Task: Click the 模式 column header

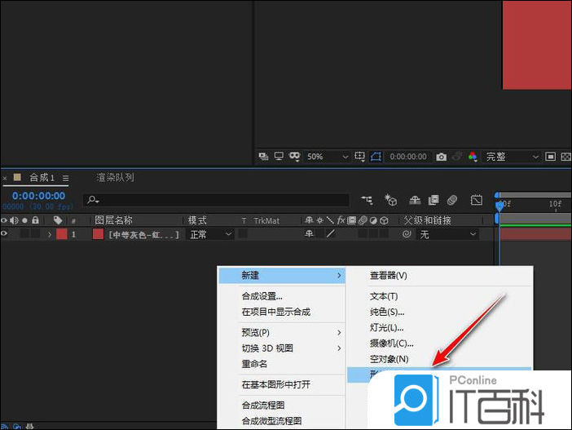Action: 197,220
